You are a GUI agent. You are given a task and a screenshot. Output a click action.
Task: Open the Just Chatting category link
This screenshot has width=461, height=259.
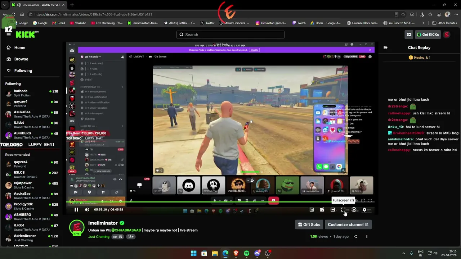pos(99,237)
